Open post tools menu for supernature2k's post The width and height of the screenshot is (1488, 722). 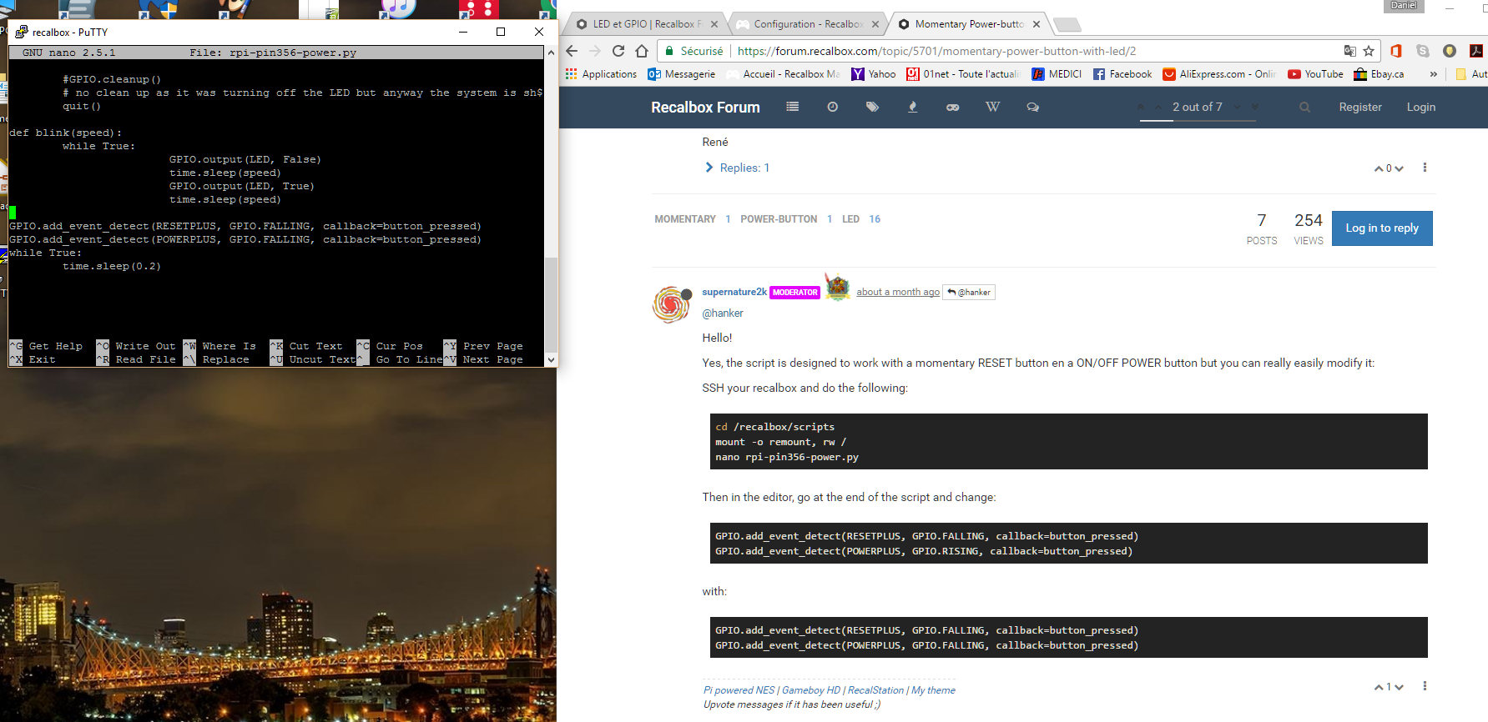click(1425, 686)
